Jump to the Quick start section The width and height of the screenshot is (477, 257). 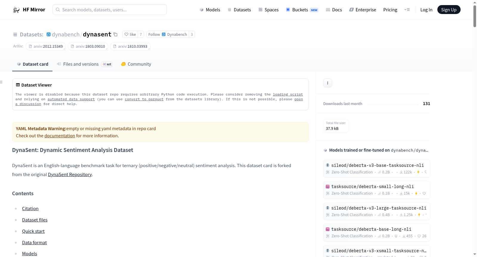pyautogui.click(x=33, y=231)
